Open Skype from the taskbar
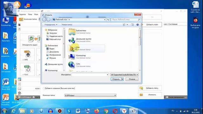 69,111
